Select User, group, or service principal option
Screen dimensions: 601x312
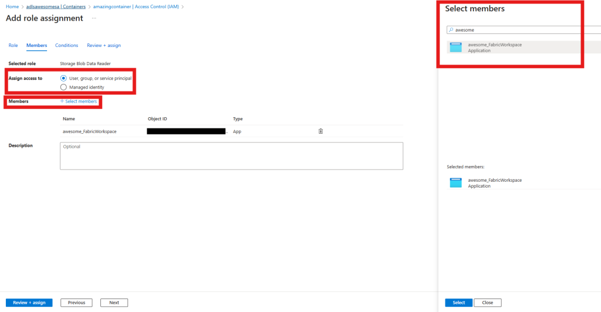pos(63,78)
